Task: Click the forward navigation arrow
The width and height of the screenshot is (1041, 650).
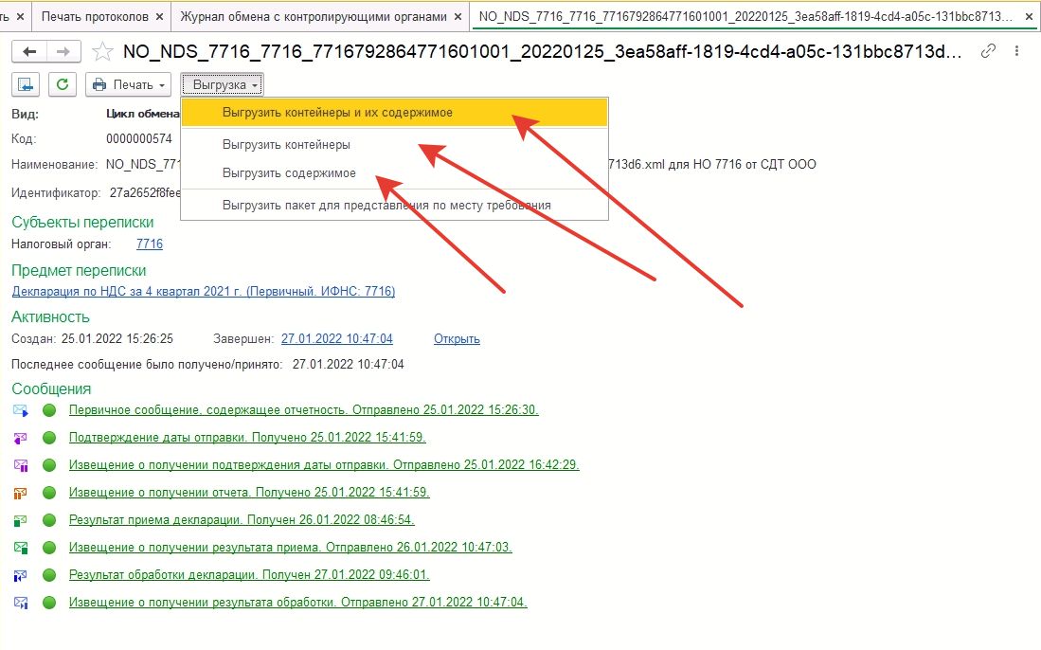Action: tap(63, 52)
